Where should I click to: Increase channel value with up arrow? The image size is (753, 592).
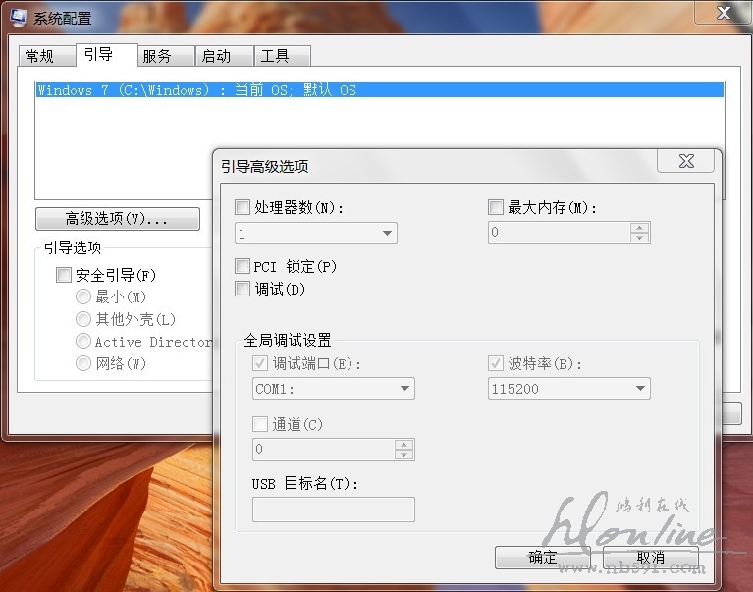[403, 445]
